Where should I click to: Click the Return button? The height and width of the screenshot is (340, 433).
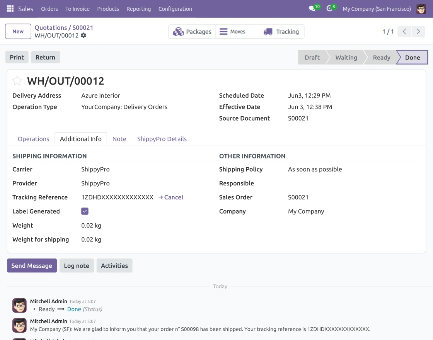(x=45, y=57)
